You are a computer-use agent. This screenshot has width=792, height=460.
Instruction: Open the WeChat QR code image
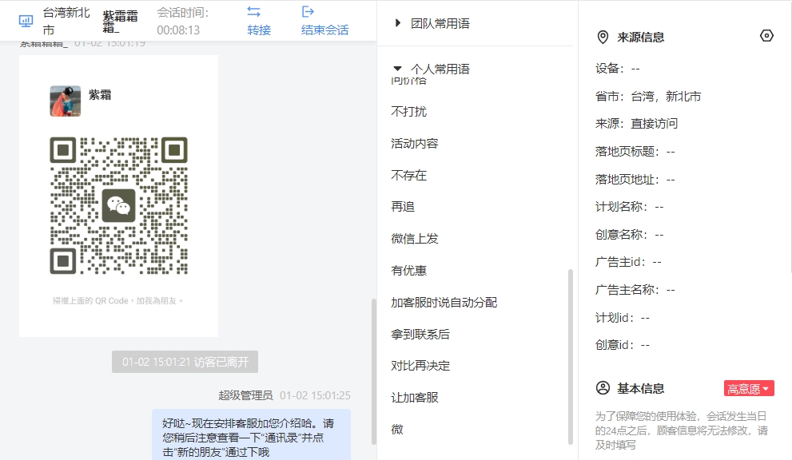click(x=119, y=205)
